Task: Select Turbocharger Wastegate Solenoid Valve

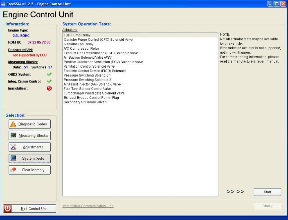Action: [140, 93]
